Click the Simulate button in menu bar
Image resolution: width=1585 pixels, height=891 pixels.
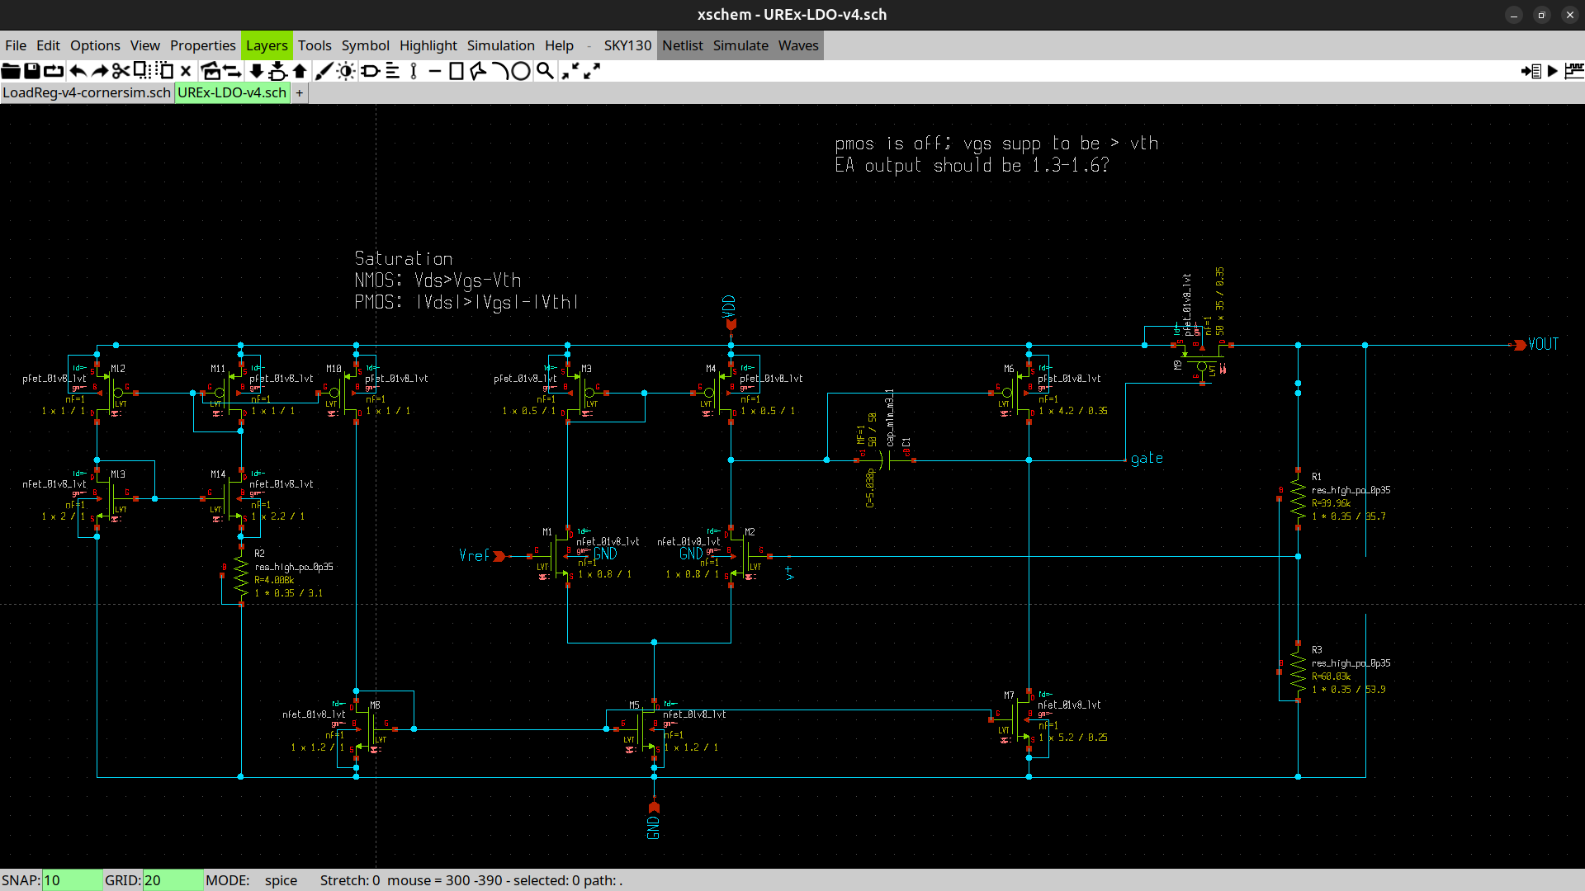(x=740, y=45)
